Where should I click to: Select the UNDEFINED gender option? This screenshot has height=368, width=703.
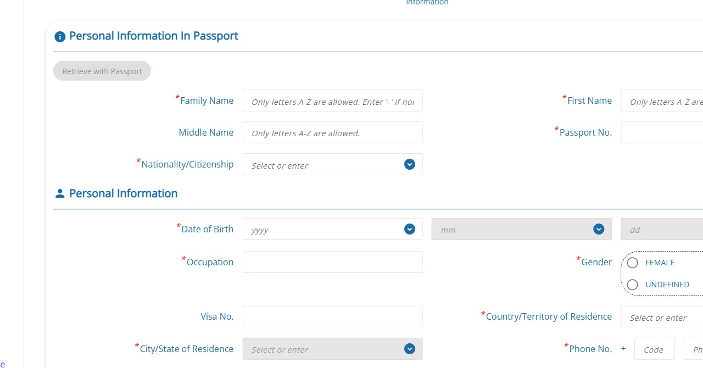coord(632,285)
